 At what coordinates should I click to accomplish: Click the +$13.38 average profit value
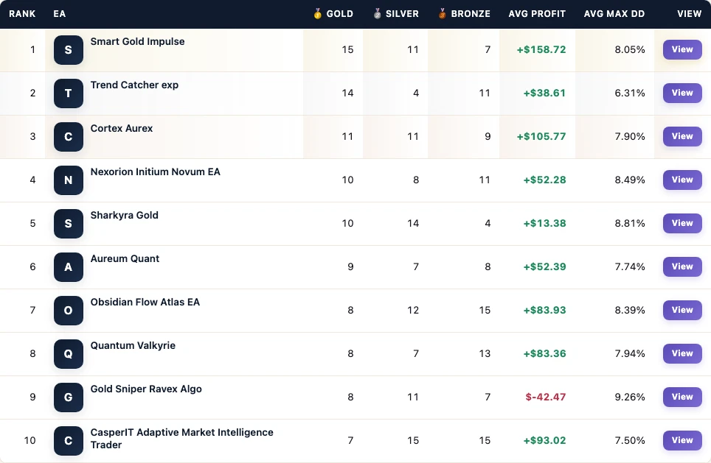544,224
